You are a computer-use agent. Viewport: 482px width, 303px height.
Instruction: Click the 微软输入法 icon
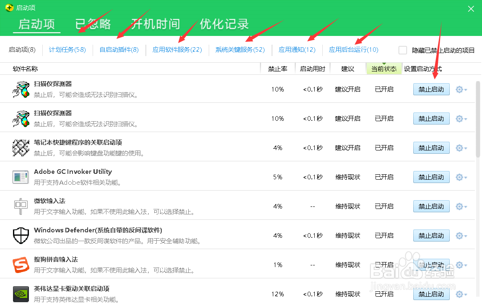pos(21,206)
